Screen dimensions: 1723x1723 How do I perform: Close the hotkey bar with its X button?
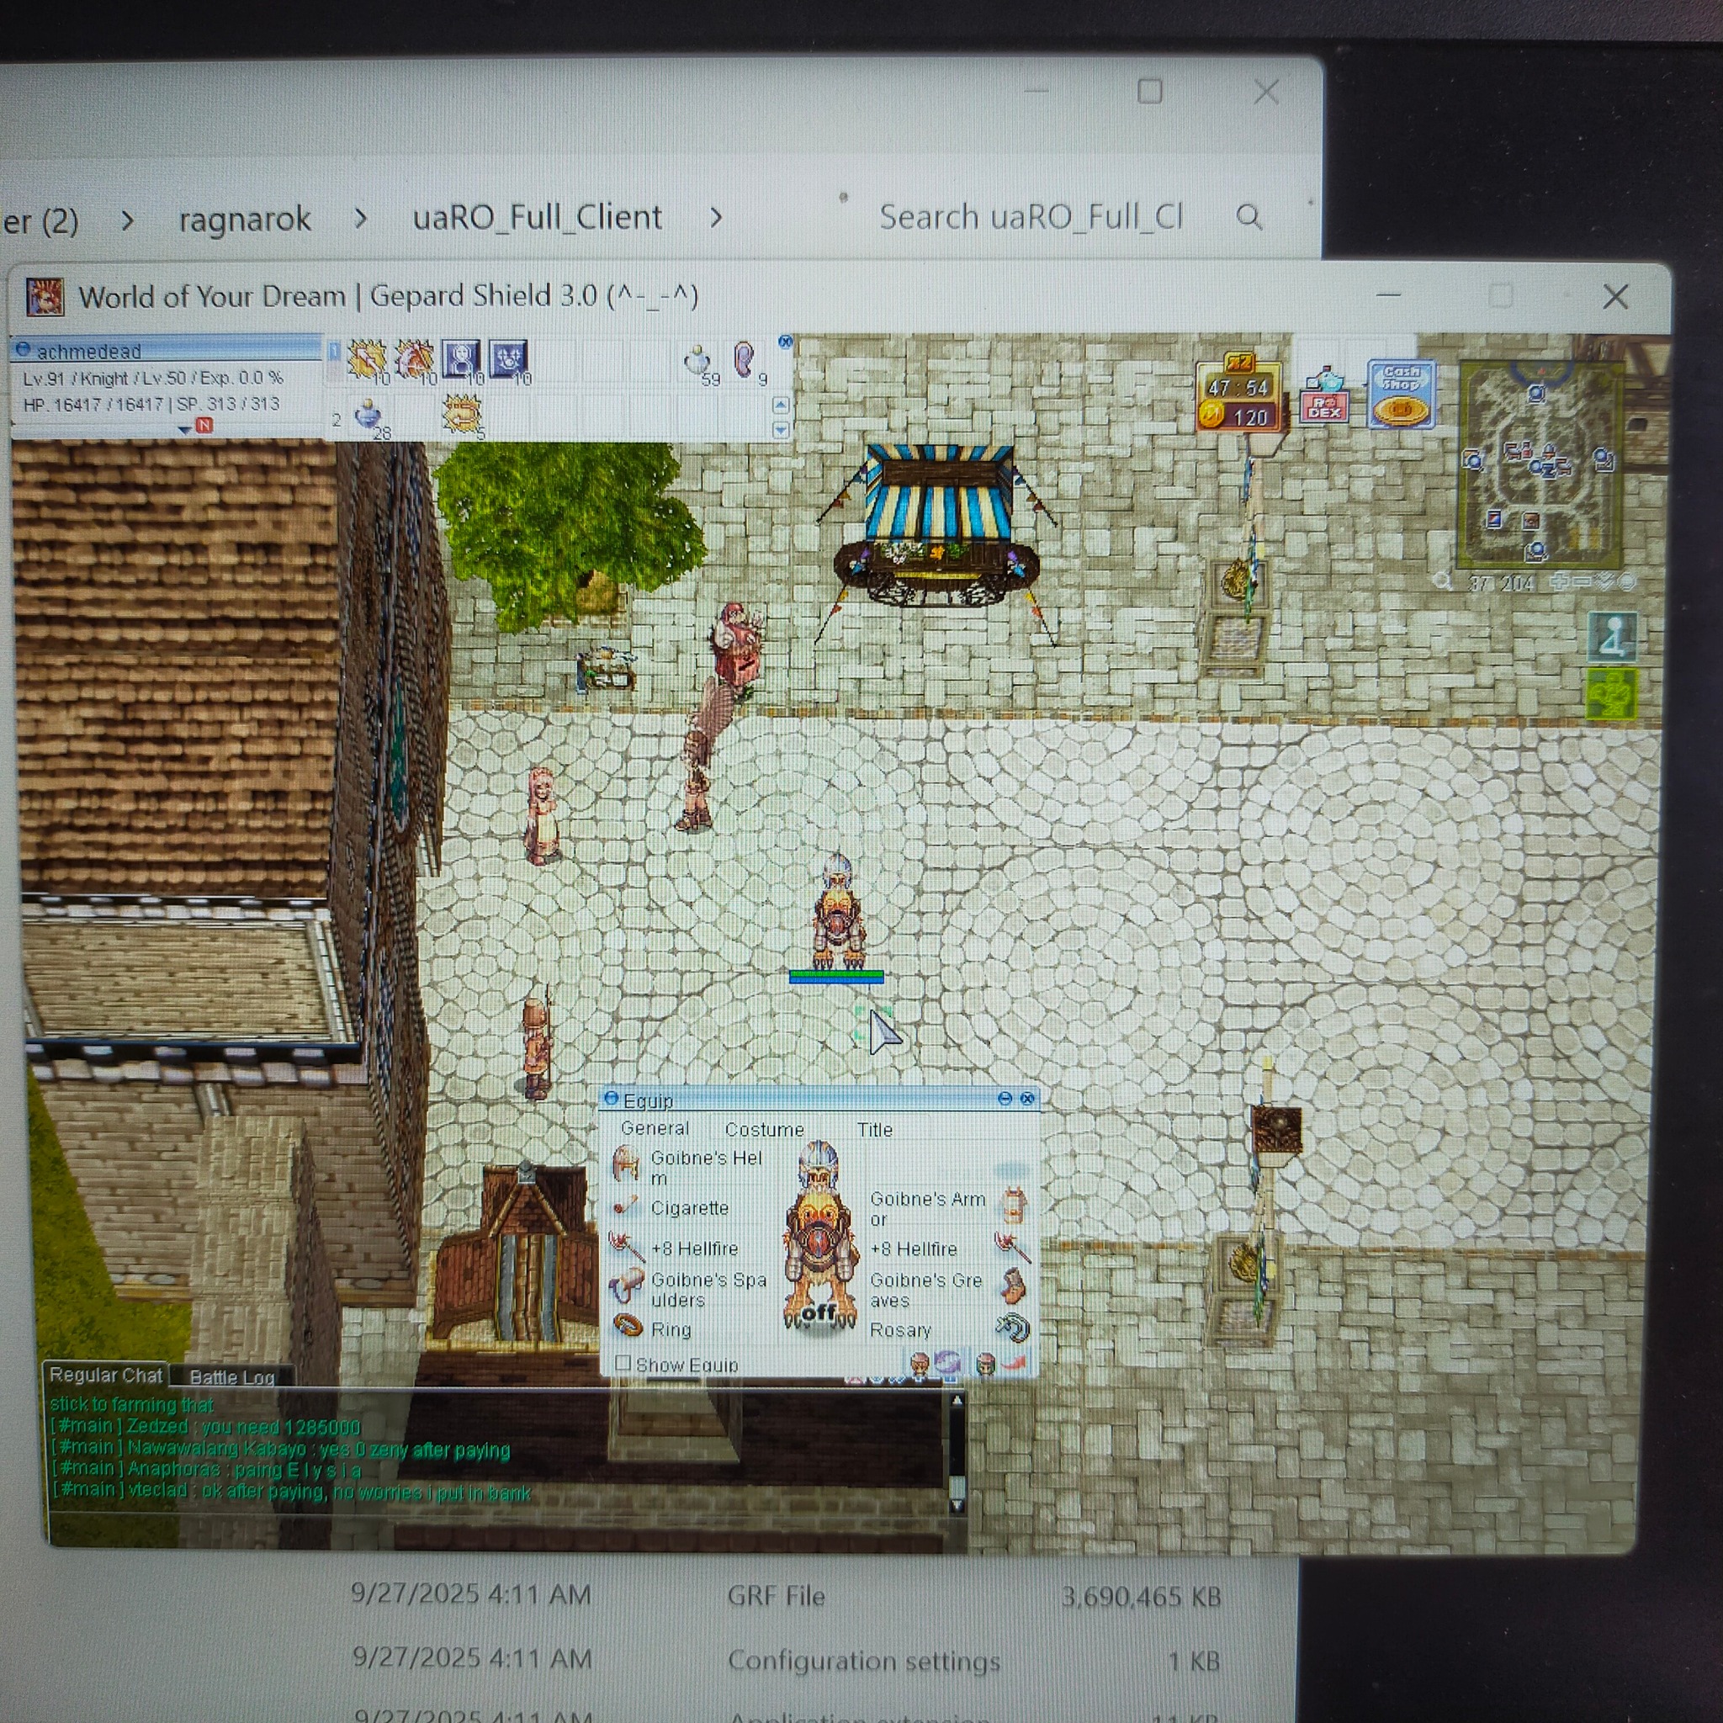point(785,342)
